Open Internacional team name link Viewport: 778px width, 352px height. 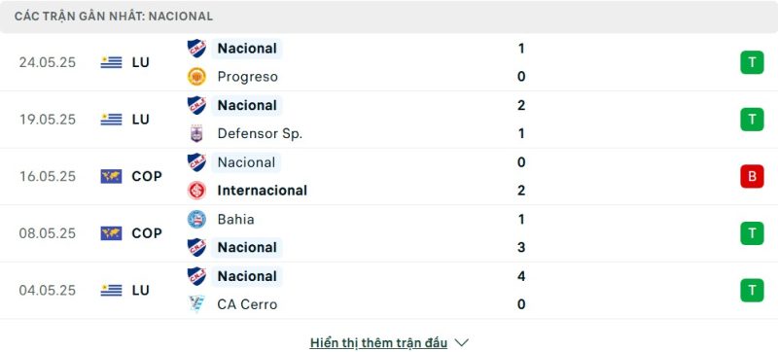point(262,191)
